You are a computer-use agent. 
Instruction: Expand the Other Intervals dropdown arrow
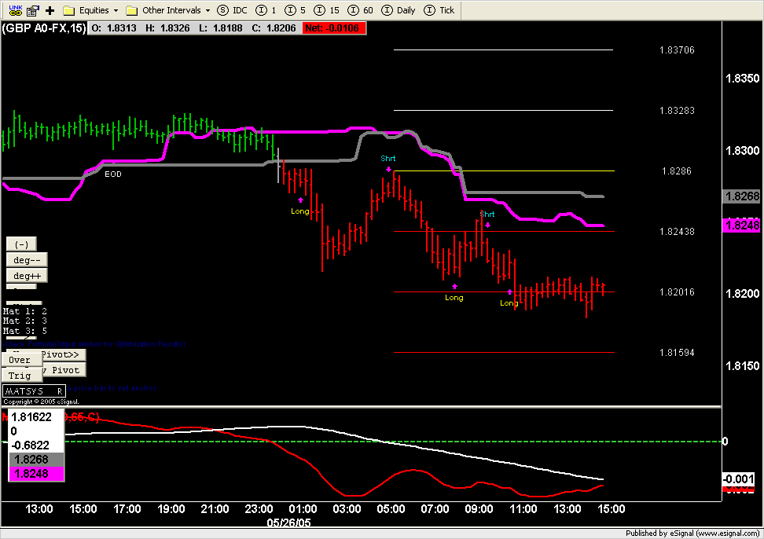208,10
